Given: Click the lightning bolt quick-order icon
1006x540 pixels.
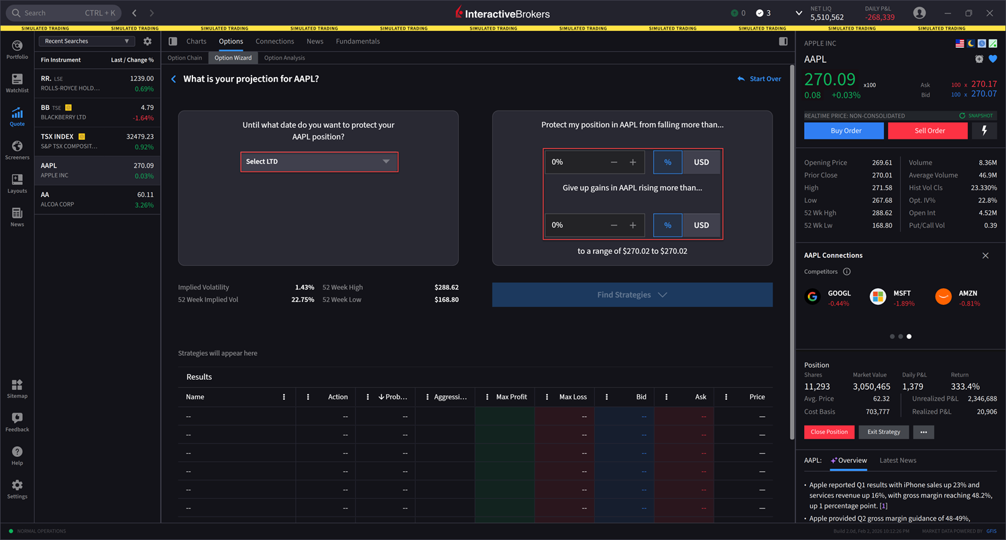Looking at the screenshot, I should 983,131.
